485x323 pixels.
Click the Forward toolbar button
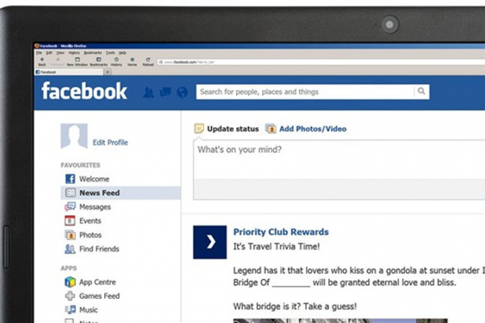pyautogui.click(x=58, y=61)
